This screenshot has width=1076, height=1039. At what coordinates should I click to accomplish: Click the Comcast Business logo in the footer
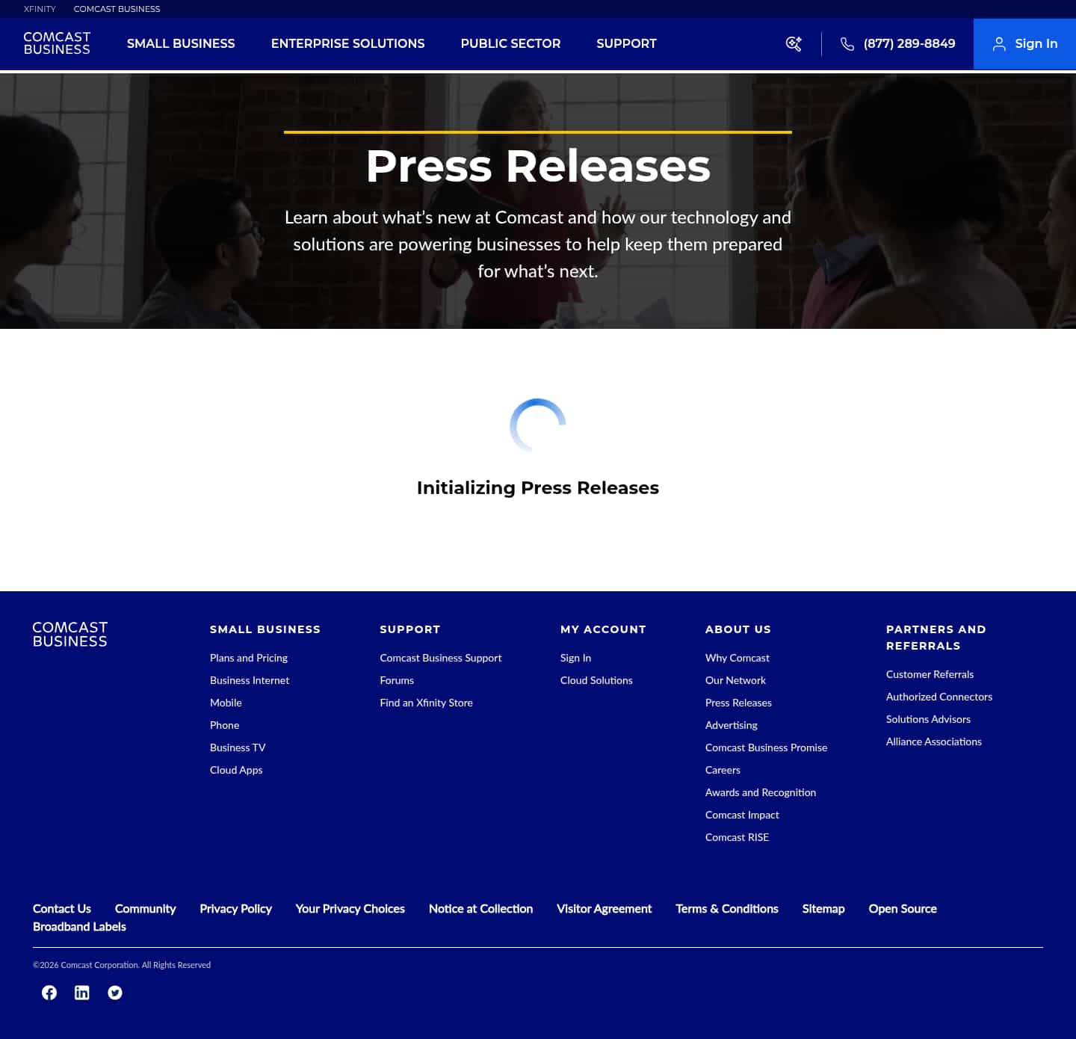pos(69,634)
